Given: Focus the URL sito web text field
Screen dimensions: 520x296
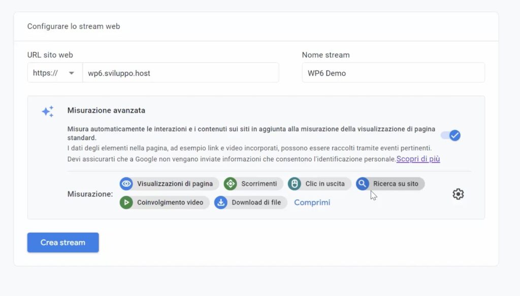Looking at the screenshot, I should 180,73.
